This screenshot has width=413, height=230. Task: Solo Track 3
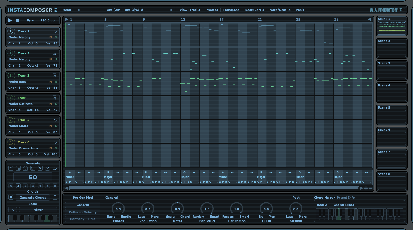pos(56,82)
